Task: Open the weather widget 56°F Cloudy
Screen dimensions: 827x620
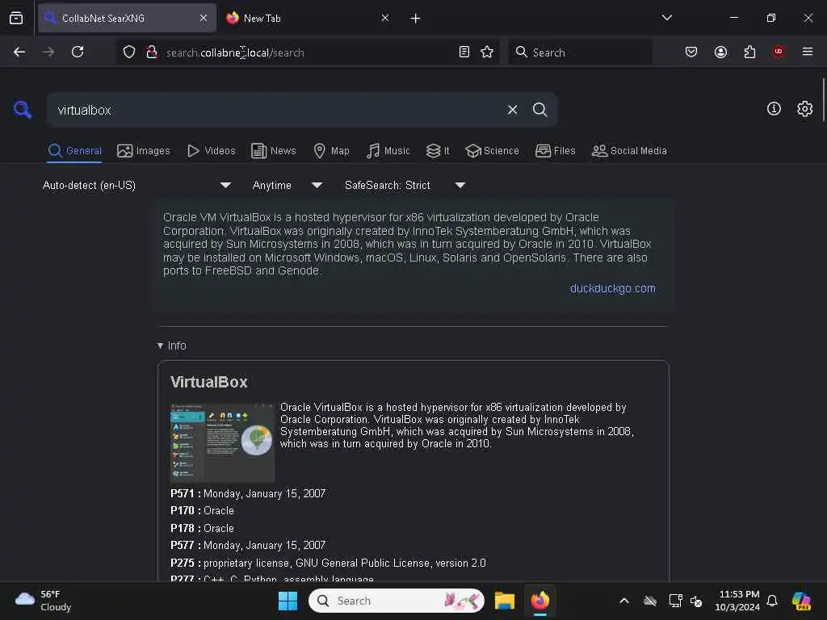Action: coord(44,601)
